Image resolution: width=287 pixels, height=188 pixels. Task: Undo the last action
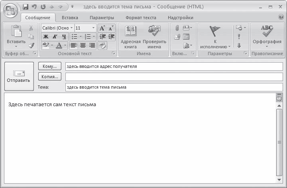(x=34, y=7)
